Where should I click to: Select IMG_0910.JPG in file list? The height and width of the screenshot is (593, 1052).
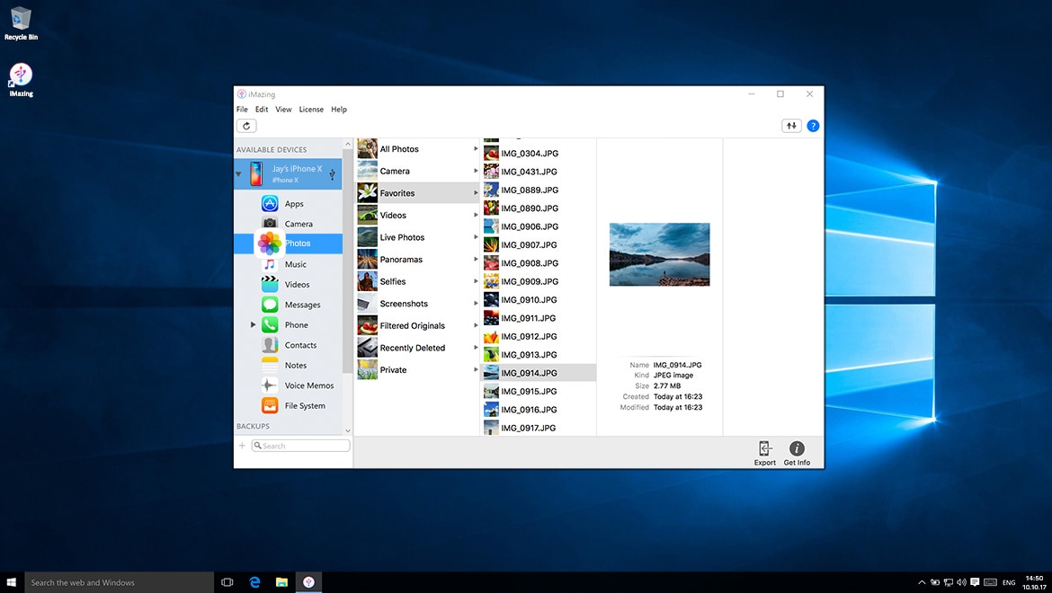tap(529, 300)
